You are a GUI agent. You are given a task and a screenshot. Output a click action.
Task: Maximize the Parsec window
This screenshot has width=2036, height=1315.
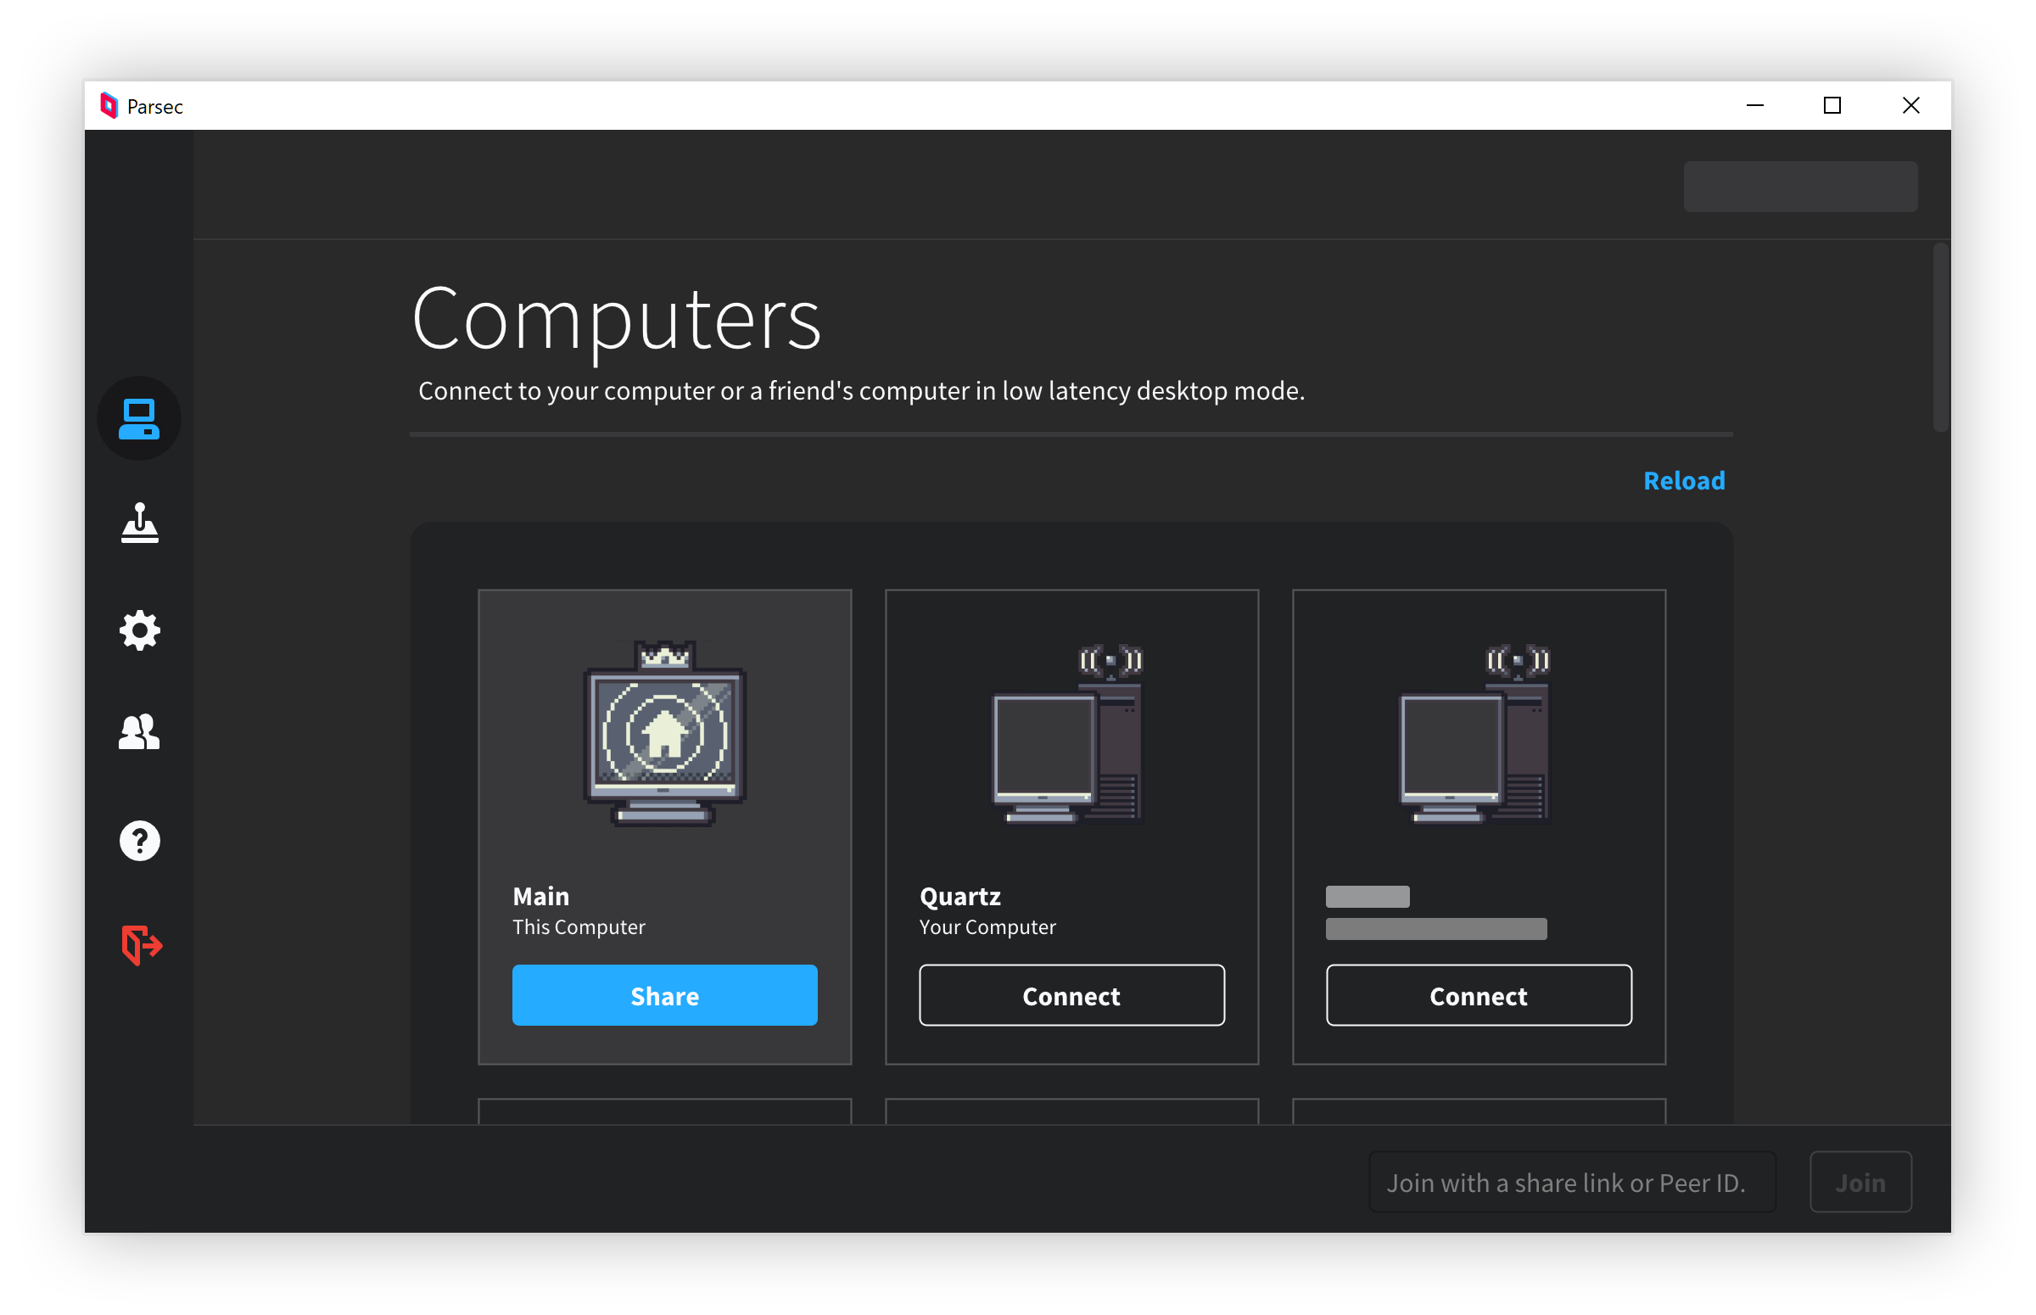(x=1832, y=105)
